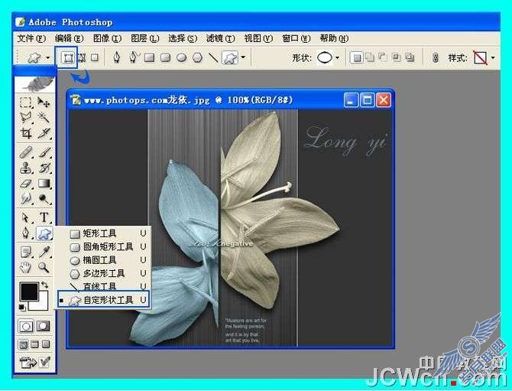Open the 图层(L) menu
This screenshot has width=512, height=391.
(144, 38)
